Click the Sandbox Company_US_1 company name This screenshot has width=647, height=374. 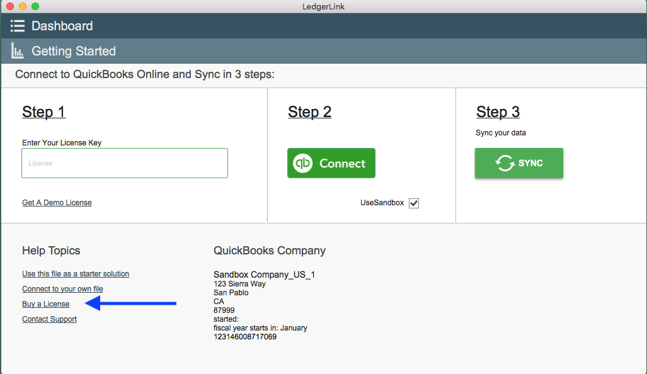click(x=264, y=275)
